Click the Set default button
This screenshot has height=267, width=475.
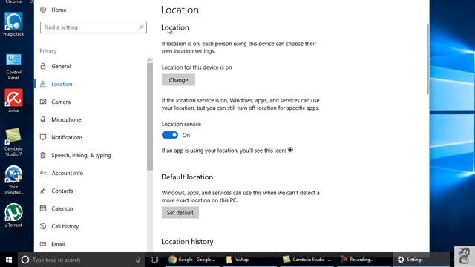point(180,213)
